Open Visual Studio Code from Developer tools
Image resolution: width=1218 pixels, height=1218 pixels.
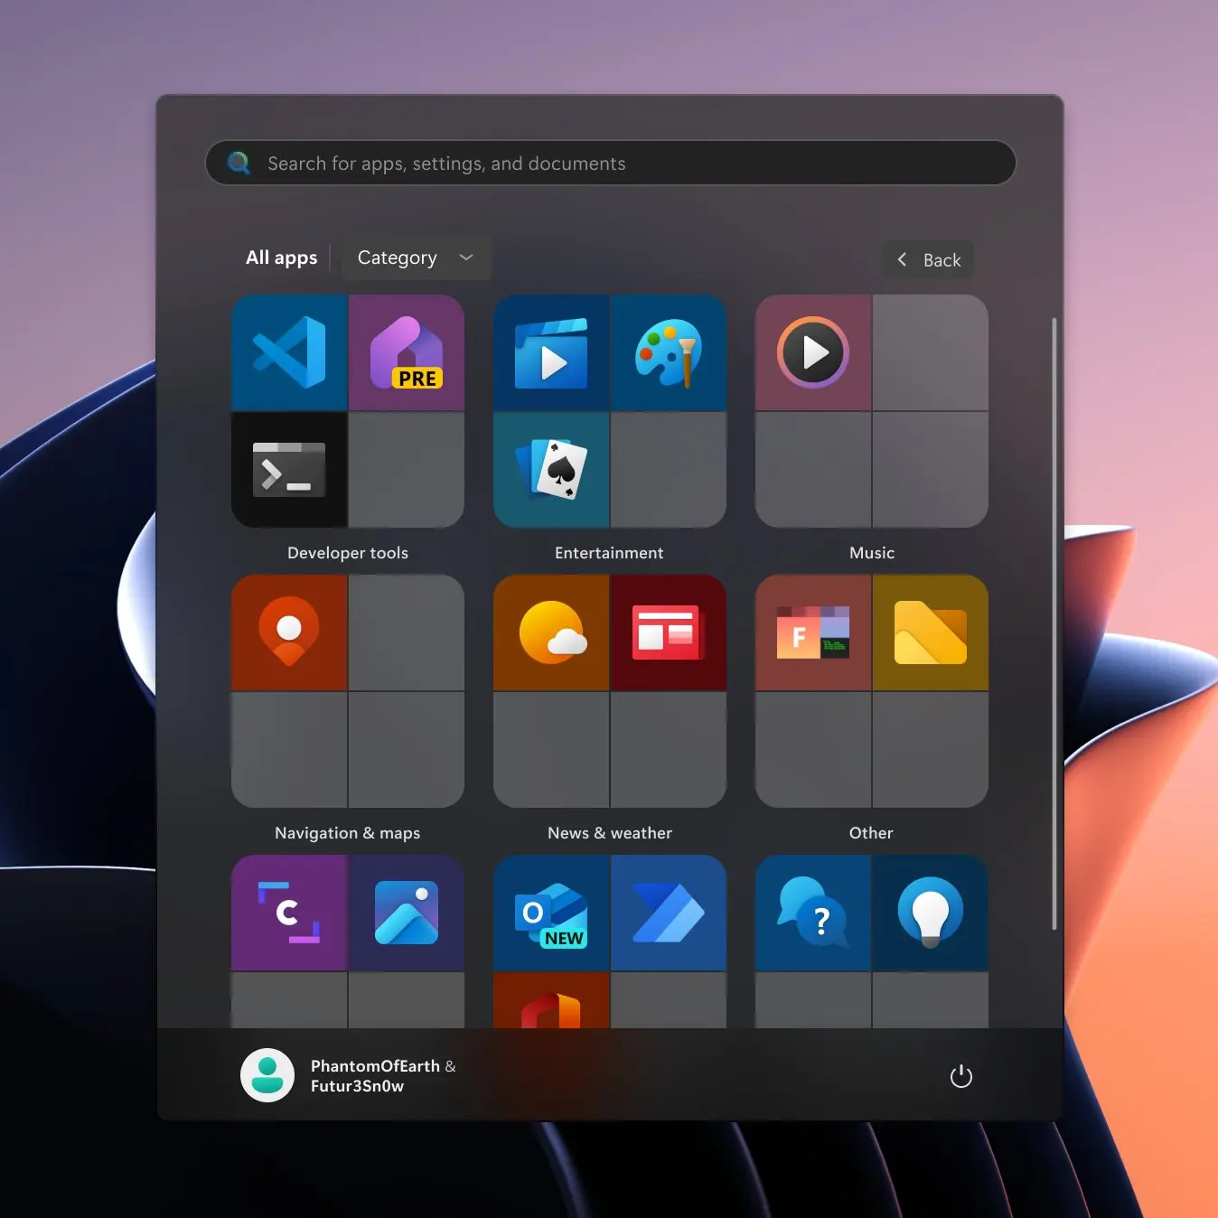click(x=289, y=352)
